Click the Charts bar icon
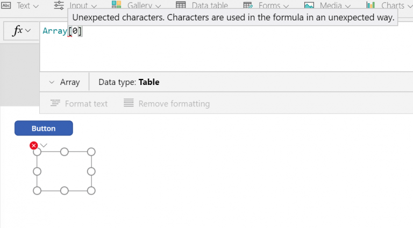The width and height of the screenshot is (413, 228). tap(371, 5)
